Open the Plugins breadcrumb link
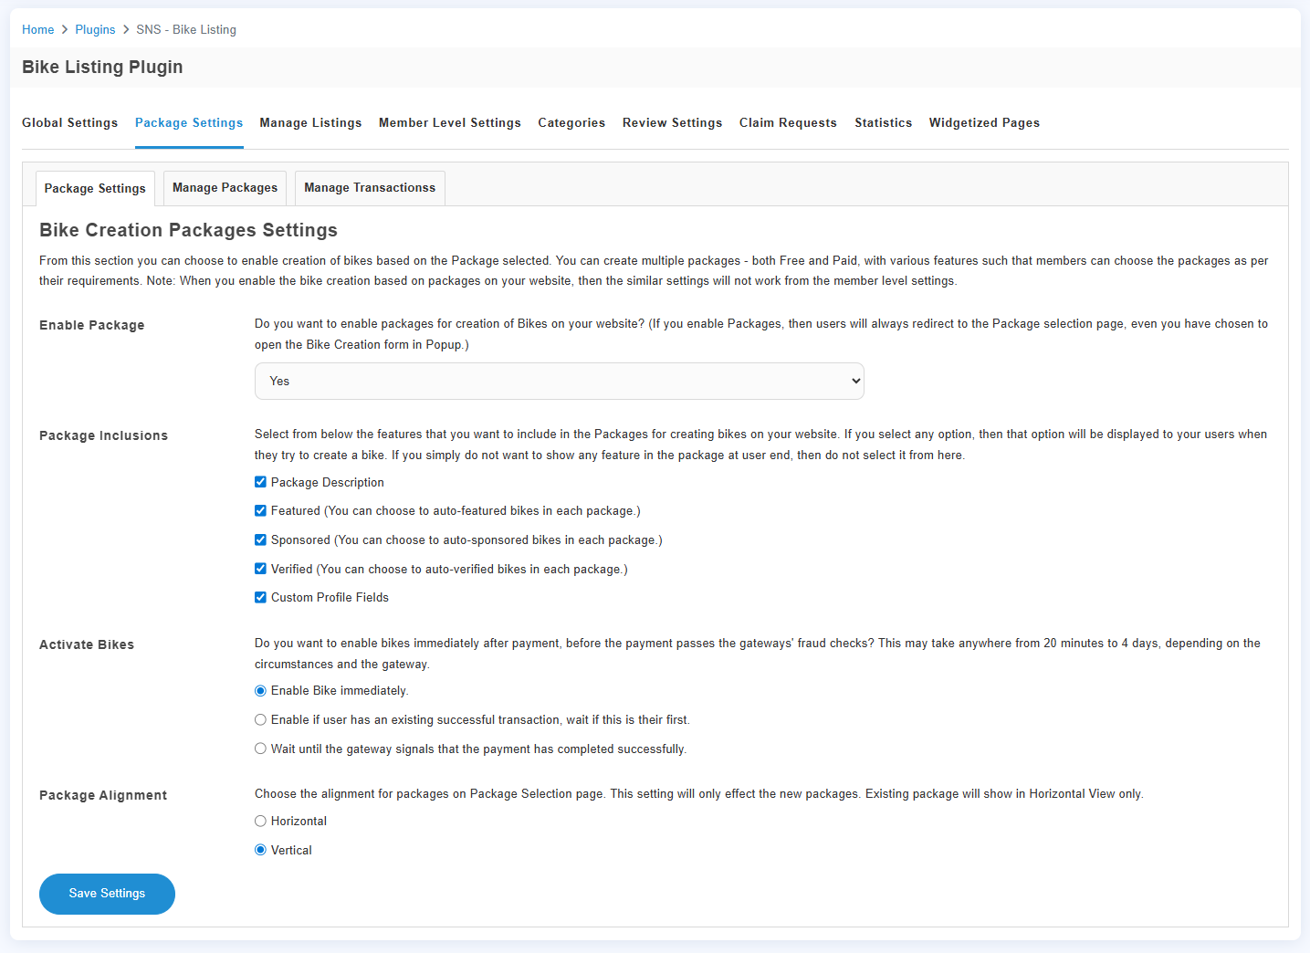This screenshot has height=953, width=1310. coord(95,30)
